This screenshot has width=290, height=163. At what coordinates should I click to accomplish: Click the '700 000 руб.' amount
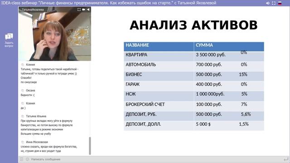pyautogui.click(x=209, y=65)
